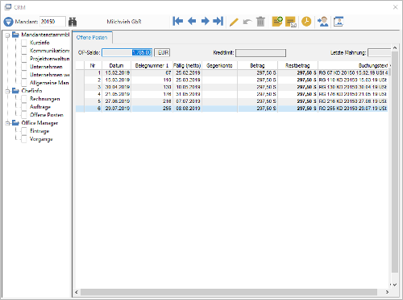Open Aufträge under Chefinfo

pos(40,107)
